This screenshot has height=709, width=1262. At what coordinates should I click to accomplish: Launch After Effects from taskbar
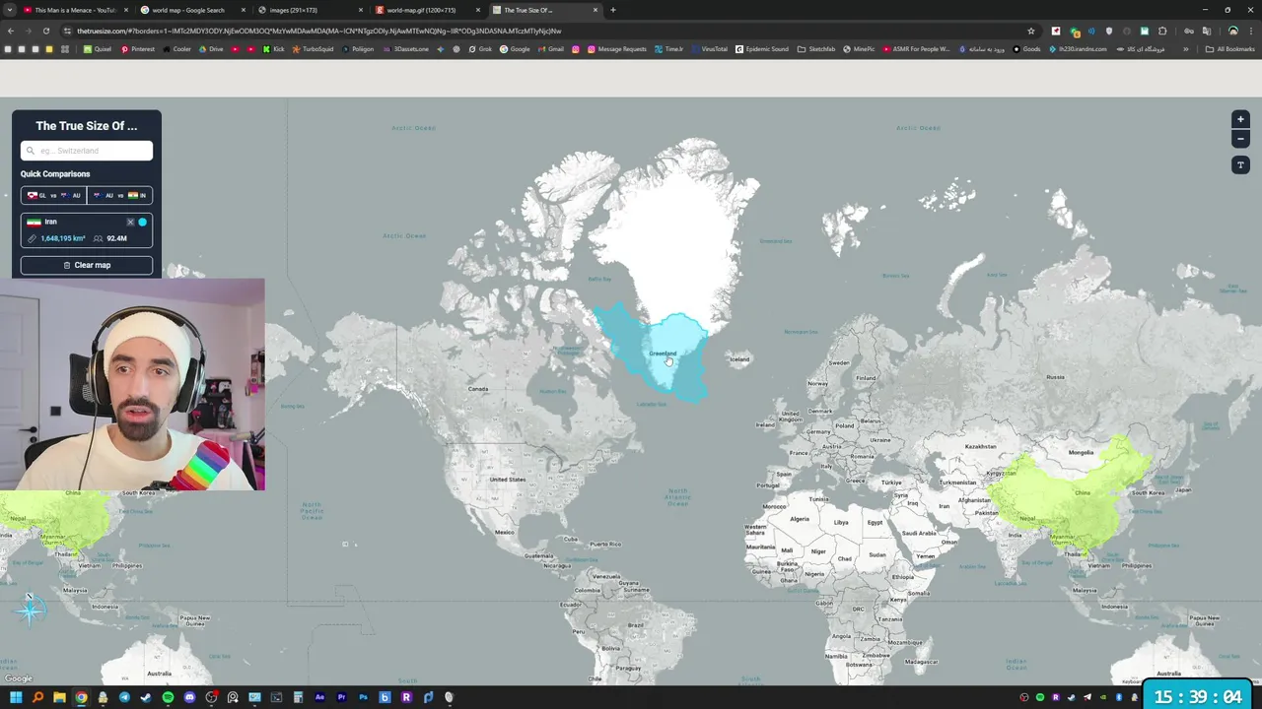[x=319, y=697]
